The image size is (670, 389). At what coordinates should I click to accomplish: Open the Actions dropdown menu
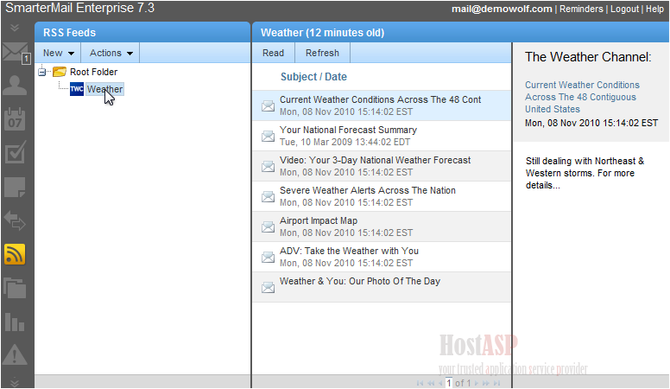pyautogui.click(x=111, y=53)
